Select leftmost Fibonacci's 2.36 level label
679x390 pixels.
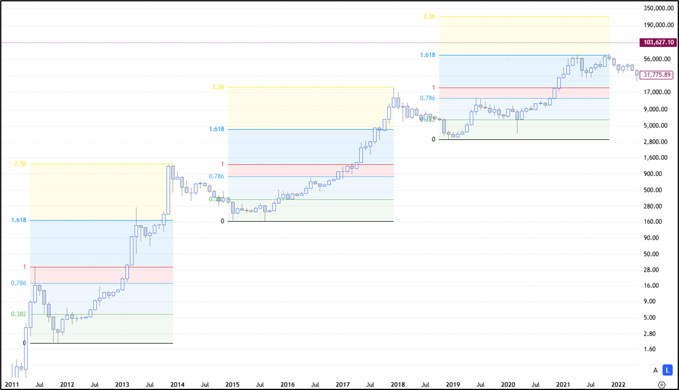[x=20, y=163]
